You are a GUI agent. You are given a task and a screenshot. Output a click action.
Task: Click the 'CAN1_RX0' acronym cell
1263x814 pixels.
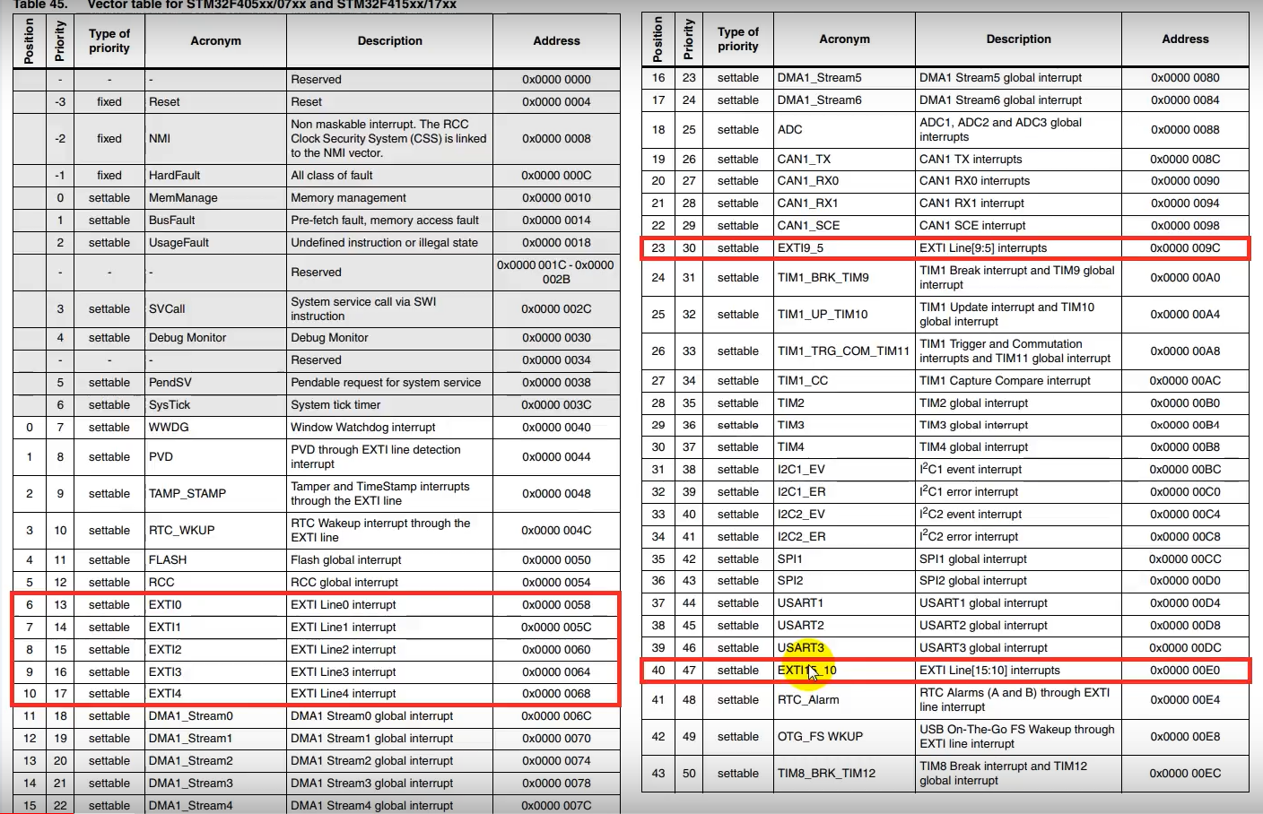click(x=844, y=180)
